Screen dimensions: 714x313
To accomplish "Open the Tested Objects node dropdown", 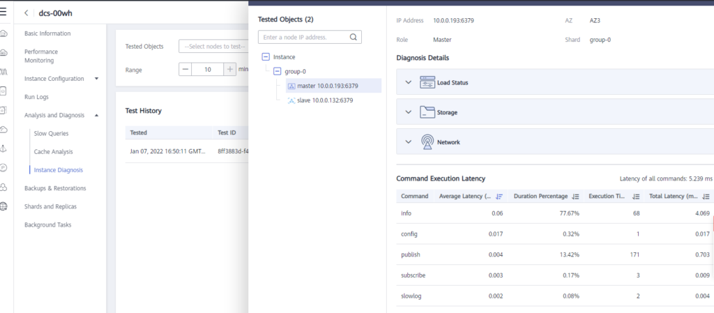I will click(214, 47).
